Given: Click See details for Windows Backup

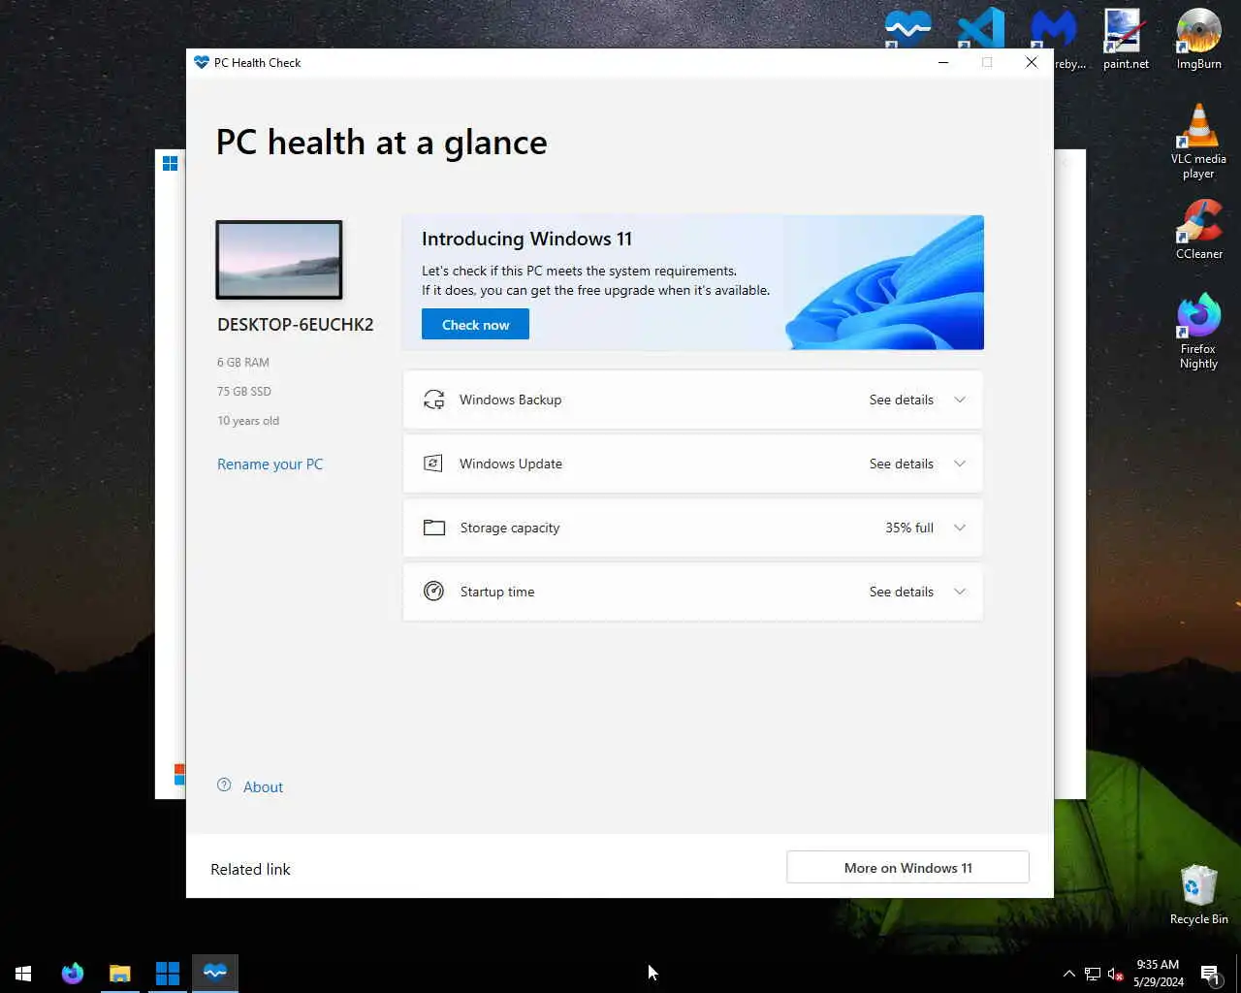Looking at the screenshot, I should (x=901, y=400).
